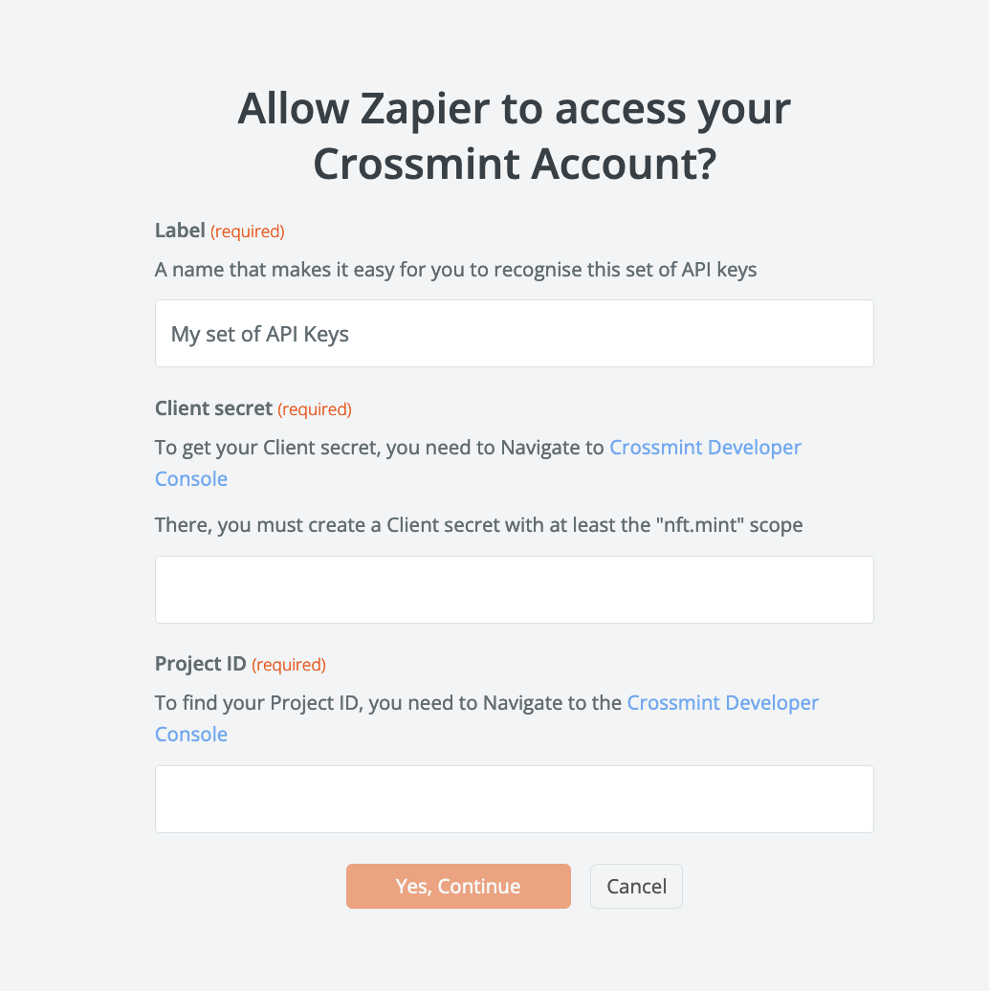Click the 'Console' link text below Client secret
Screen dimensions: 989x991
coord(190,478)
